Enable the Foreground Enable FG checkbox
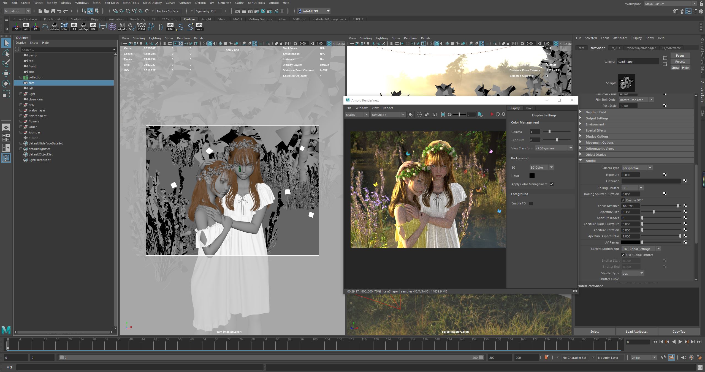The height and width of the screenshot is (372, 705). 531,203
